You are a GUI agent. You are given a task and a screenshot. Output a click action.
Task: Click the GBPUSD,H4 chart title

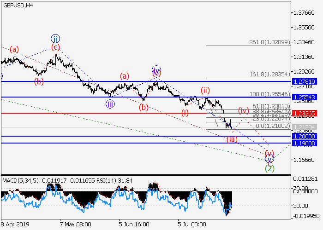18,5
